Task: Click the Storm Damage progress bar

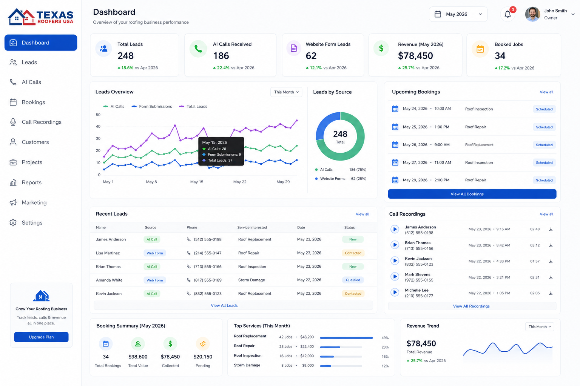Action: tap(341, 366)
